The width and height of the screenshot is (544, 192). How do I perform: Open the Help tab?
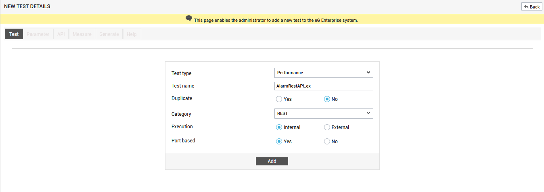point(132,34)
